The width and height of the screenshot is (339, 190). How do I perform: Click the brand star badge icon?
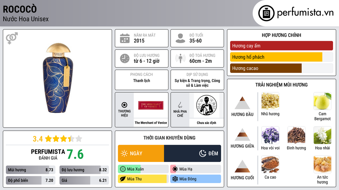pyautogui.click(x=124, y=105)
